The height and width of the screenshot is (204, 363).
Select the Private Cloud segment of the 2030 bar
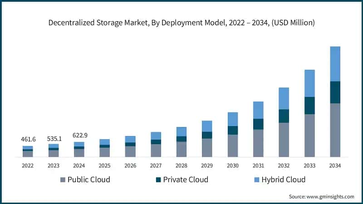coord(233,130)
